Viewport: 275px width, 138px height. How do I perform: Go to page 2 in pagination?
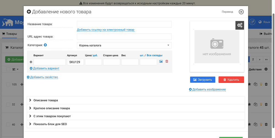[253, 59]
